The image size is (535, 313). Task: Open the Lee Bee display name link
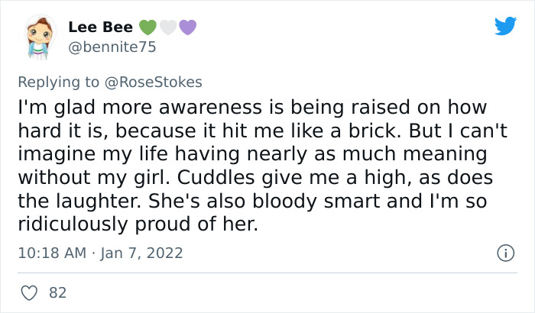click(x=100, y=27)
